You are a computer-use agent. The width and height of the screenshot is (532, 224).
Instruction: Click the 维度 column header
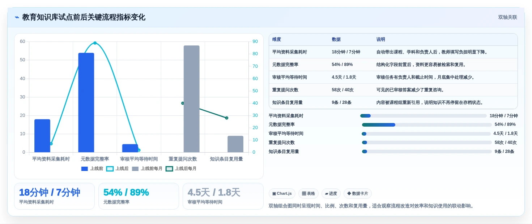(277, 39)
